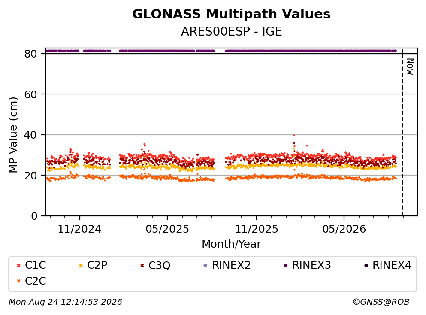
Task: Click the RINEX4 dark legend dot
Action: coord(366,266)
